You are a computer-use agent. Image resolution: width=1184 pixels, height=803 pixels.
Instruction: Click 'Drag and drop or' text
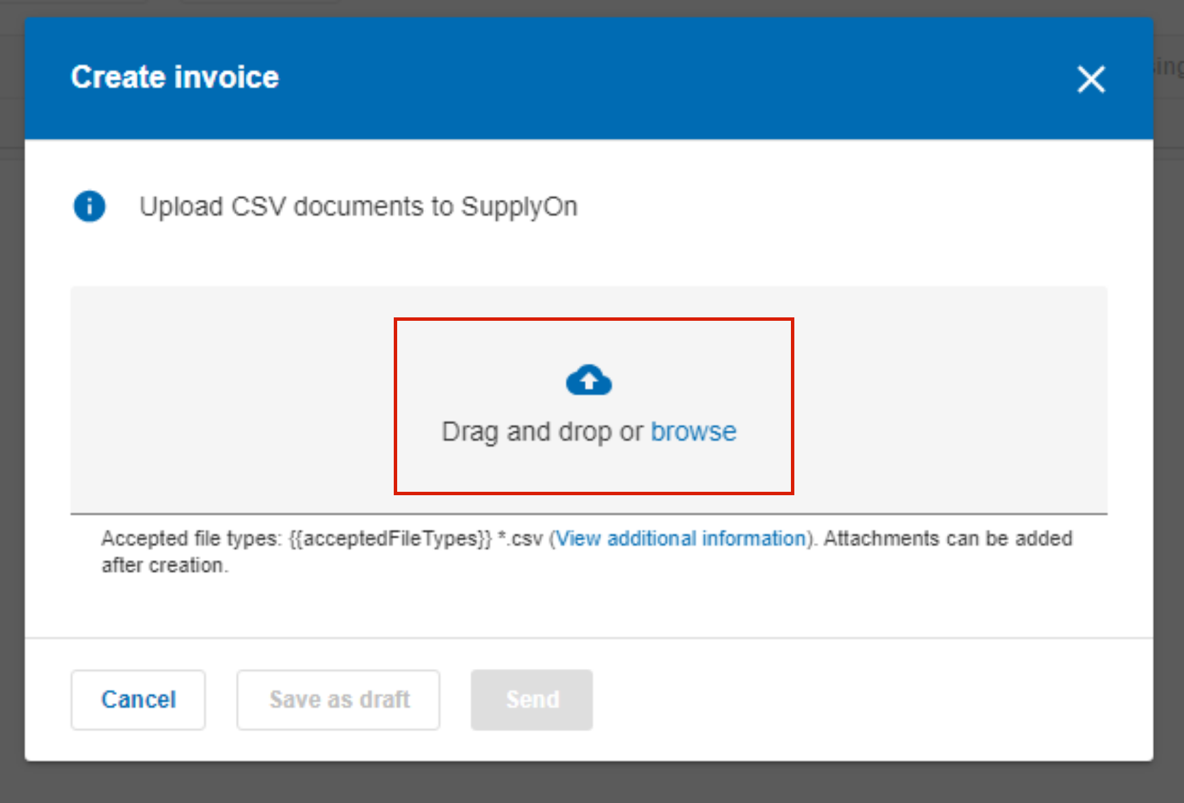coord(543,432)
